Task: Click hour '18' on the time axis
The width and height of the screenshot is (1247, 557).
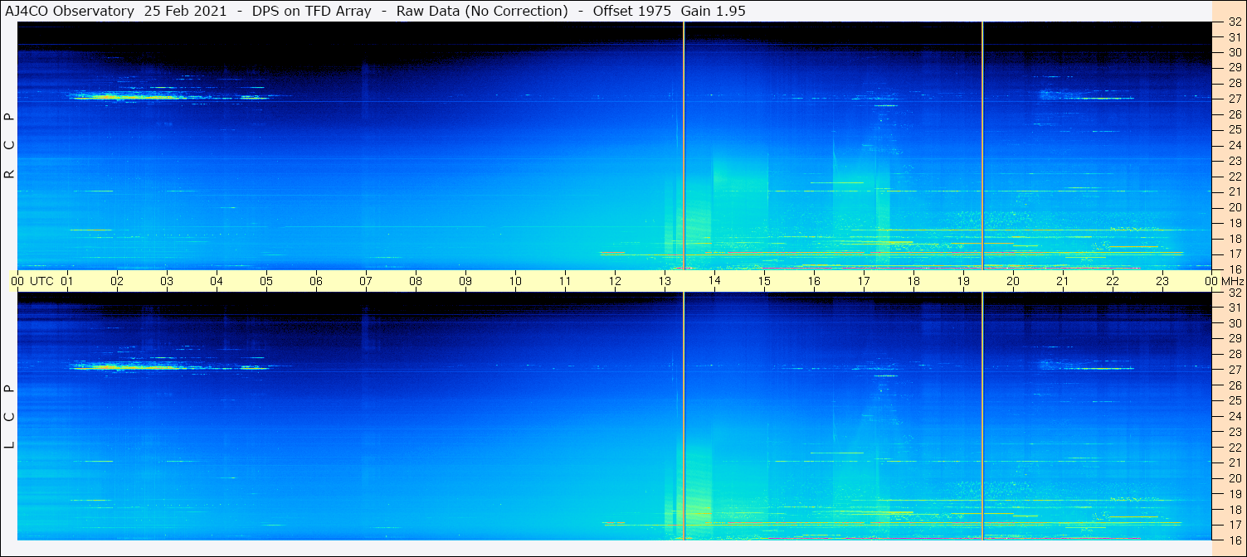Action: tap(913, 281)
